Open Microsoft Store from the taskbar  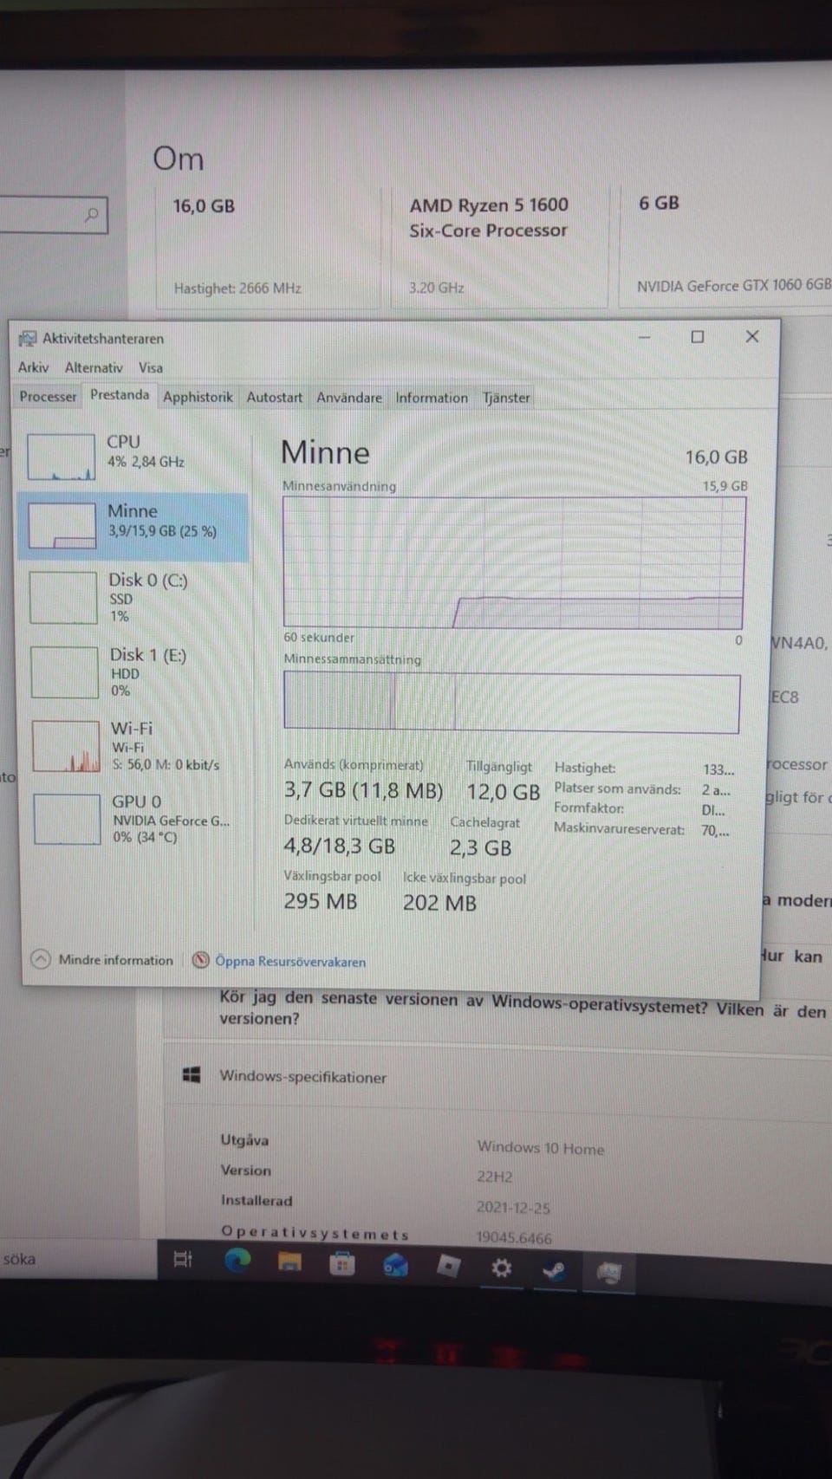click(x=342, y=1264)
